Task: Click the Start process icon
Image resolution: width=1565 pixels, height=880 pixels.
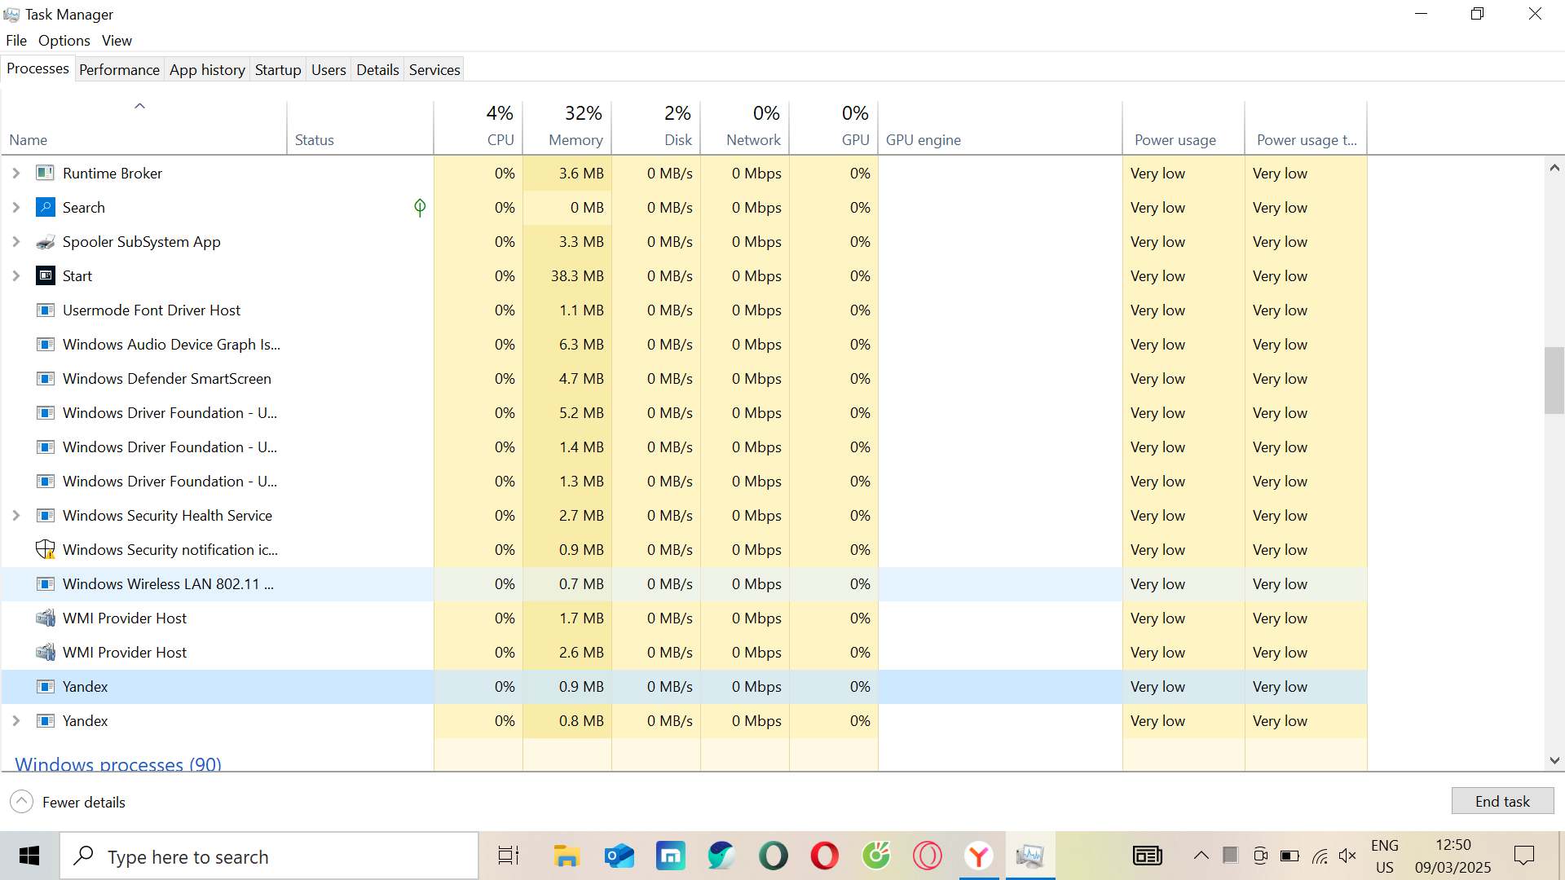Action: (x=46, y=276)
